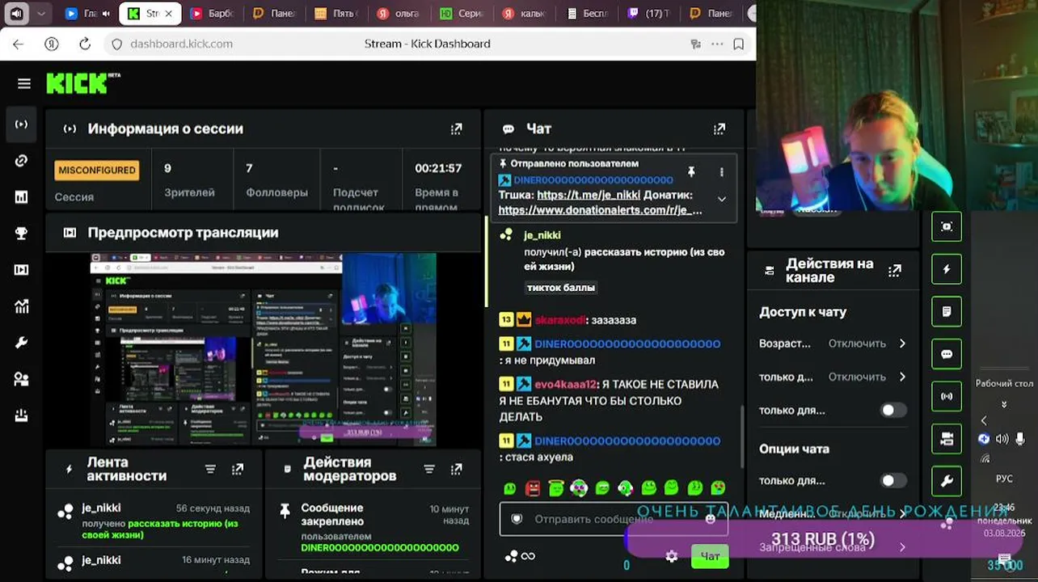Screen dimensions: 1038x582
Task: Click the broadcast signal quick action button
Action: click(947, 397)
